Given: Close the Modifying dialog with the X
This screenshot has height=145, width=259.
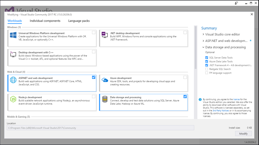Looking at the screenshot, I should [x=252, y=14].
